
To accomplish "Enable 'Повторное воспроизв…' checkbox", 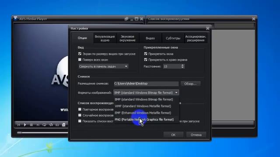I will point(80,109).
